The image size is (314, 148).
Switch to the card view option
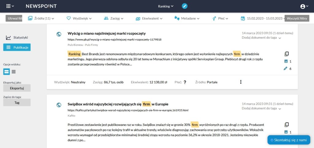pyautogui.click(x=6, y=72)
